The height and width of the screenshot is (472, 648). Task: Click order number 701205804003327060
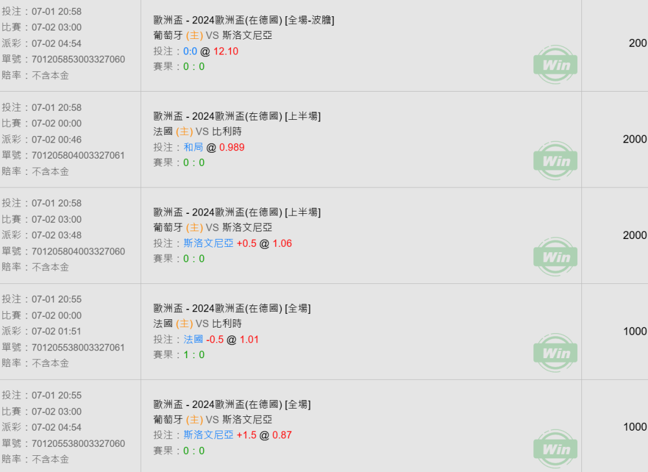(x=78, y=251)
